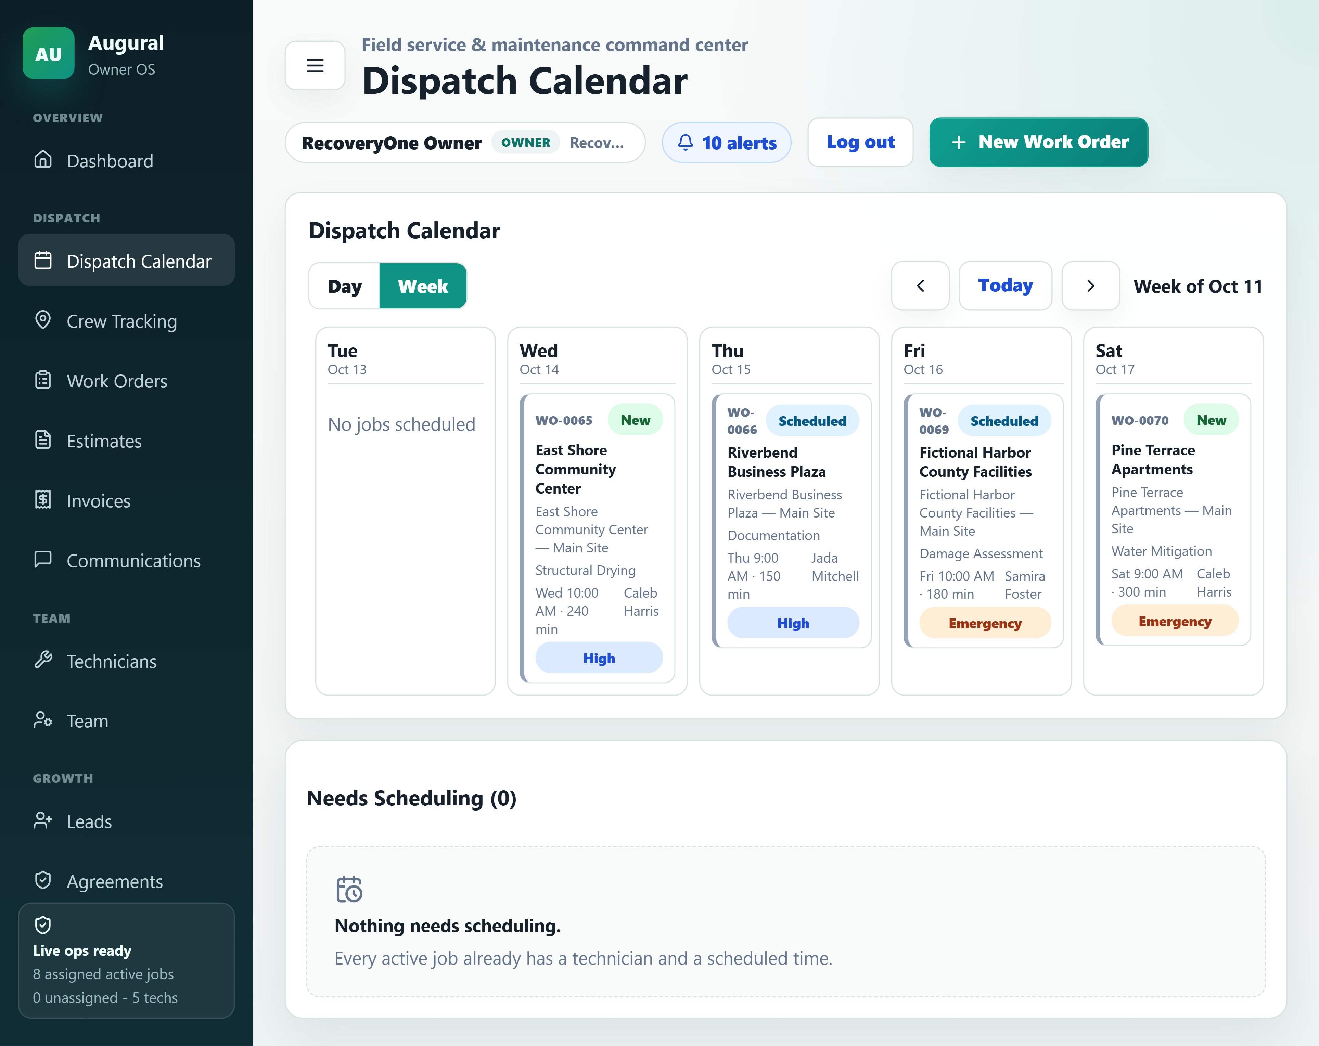
Task: Open the 10 alerts notifications
Action: [726, 142]
